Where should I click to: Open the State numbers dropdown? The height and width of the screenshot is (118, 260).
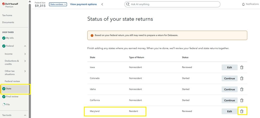point(58,4)
